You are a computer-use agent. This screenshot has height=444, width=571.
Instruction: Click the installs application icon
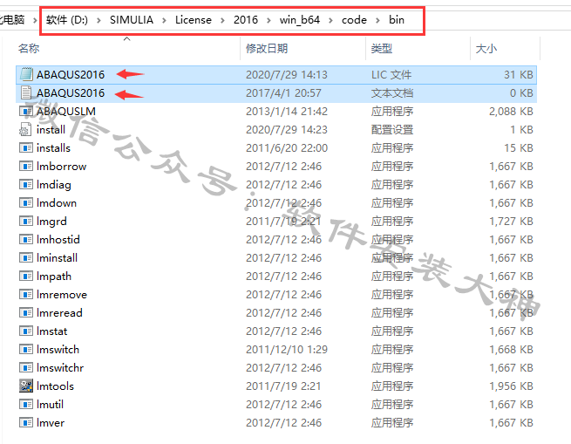(x=26, y=147)
